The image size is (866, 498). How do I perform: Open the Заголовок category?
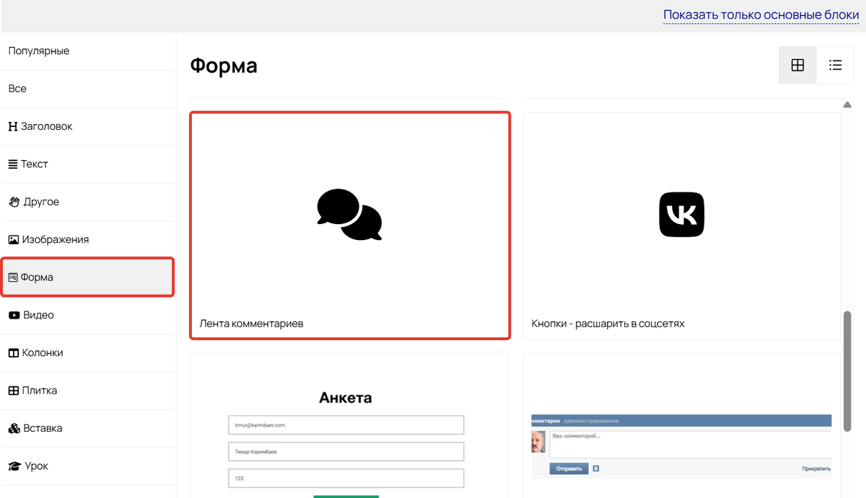(x=46, y=126)
